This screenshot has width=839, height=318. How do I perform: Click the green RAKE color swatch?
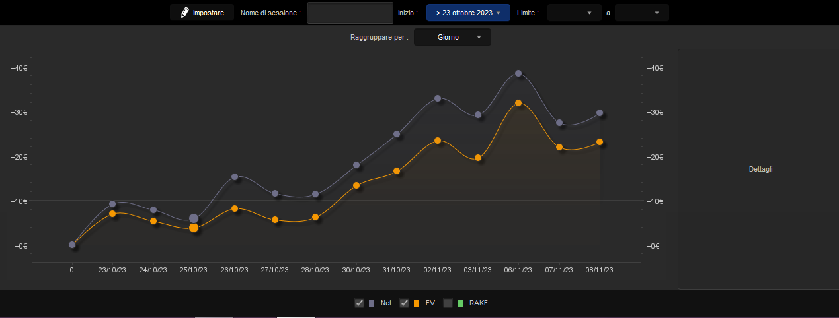pos(460,303)
